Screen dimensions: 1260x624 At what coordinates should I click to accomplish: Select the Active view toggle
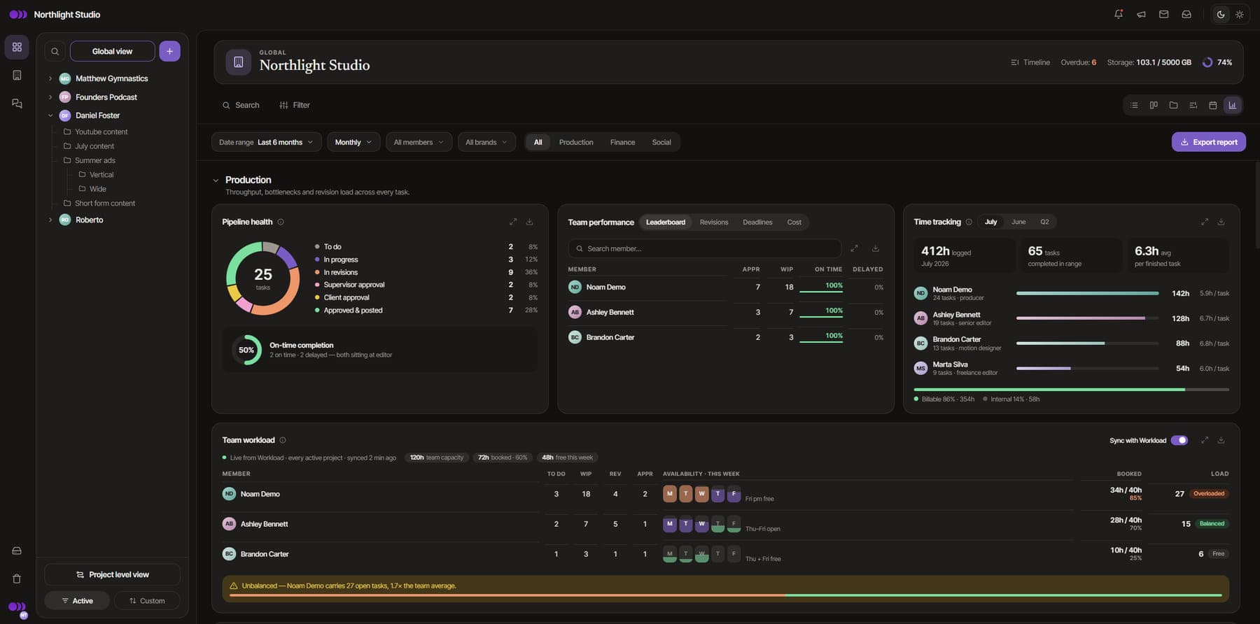pyautogui.click(x=77, y=601)
